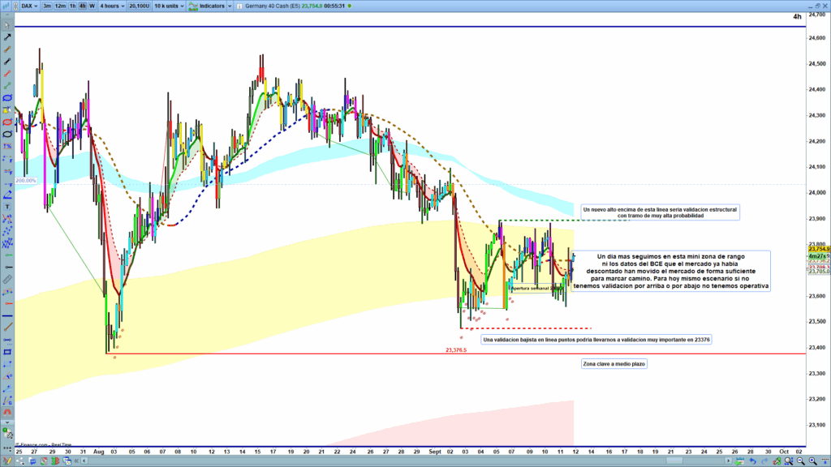Screen dimensions: 831x467
Task: Select the weekly W timeframe
Action: [92, 6]
